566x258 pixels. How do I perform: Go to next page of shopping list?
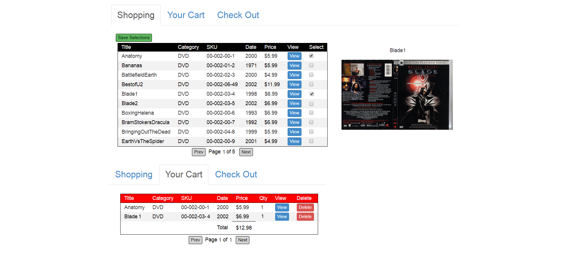tap(246, 152)
